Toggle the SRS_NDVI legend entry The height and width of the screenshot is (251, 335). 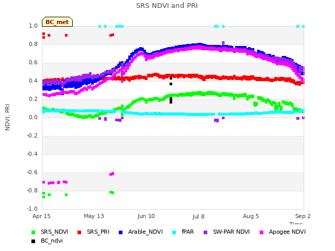click(50, 232)
